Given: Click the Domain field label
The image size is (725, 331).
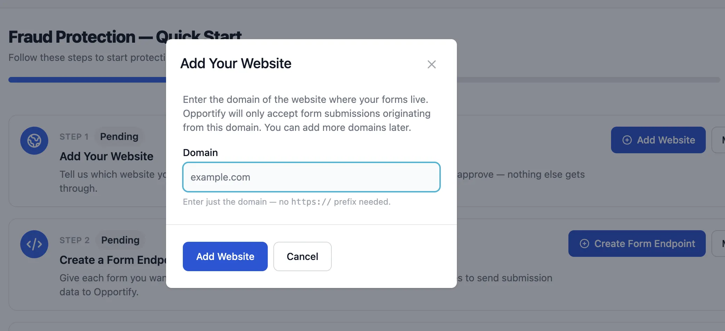Looking at the screenshot, I should (x=200, y=152).
